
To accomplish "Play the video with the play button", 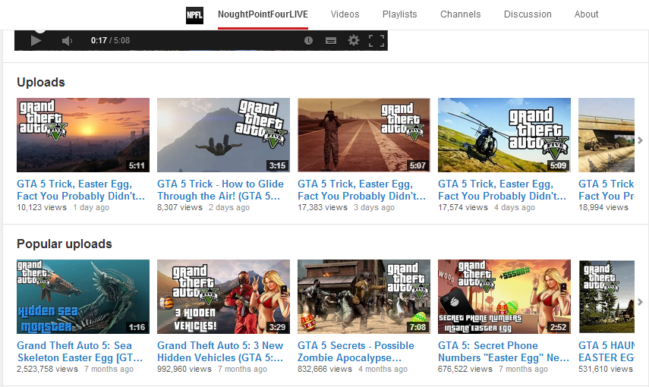I will tap(36, 40).
